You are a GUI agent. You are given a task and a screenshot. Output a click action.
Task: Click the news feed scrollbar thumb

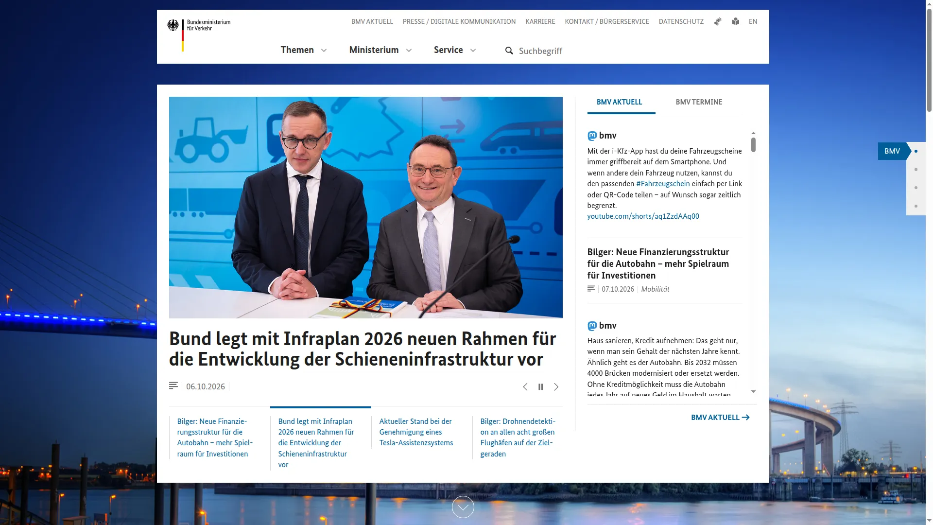click(x=753, y=145)
